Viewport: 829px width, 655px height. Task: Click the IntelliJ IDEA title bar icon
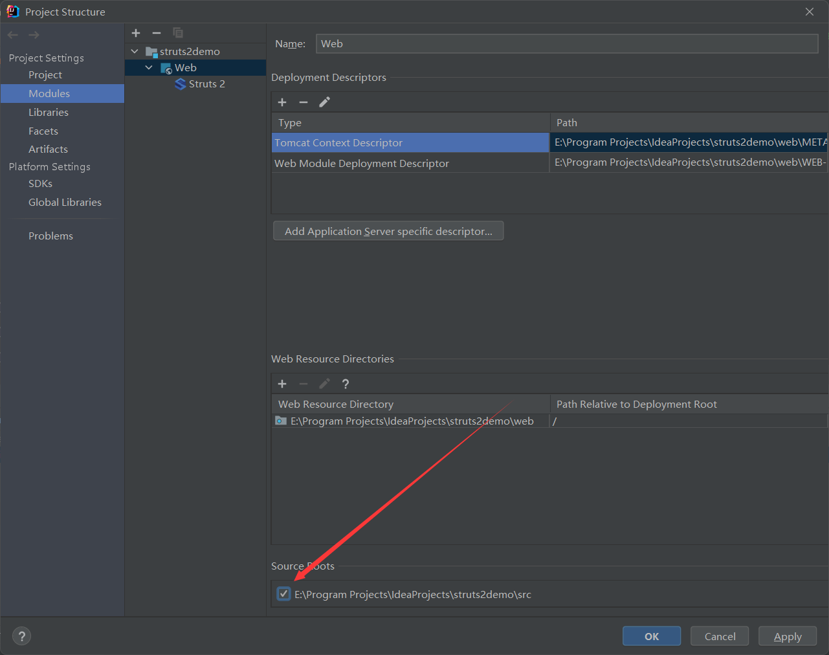(x=12, y=12)
